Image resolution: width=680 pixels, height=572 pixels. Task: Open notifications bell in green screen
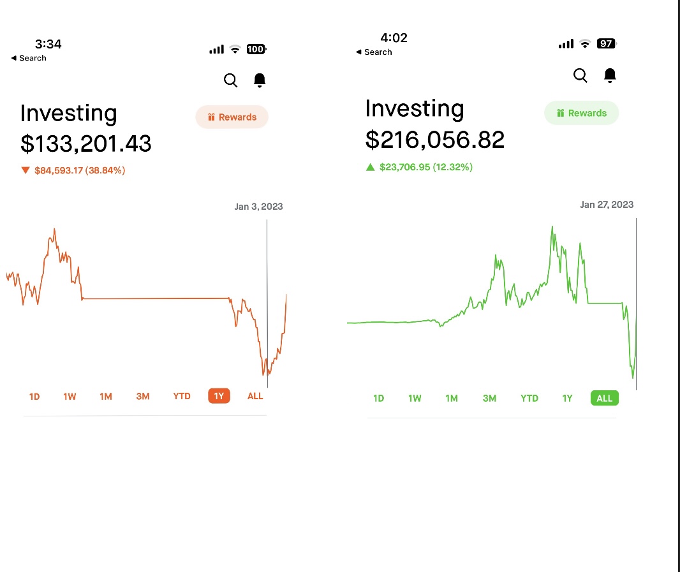tap(610, 76)
